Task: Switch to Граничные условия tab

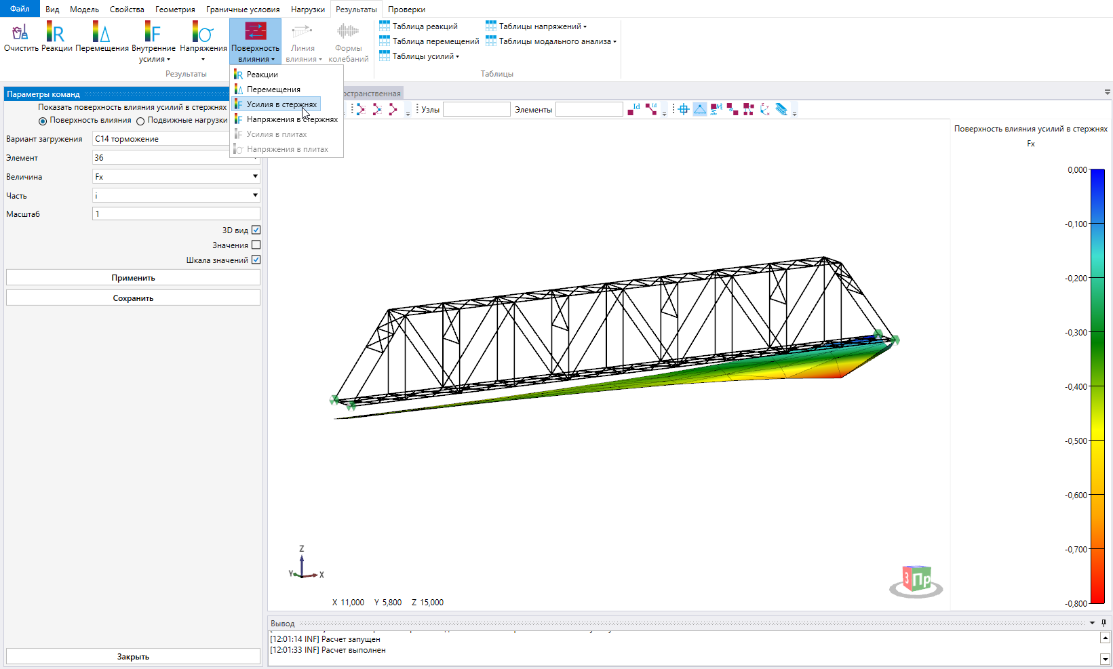Action: pos(243,9)
